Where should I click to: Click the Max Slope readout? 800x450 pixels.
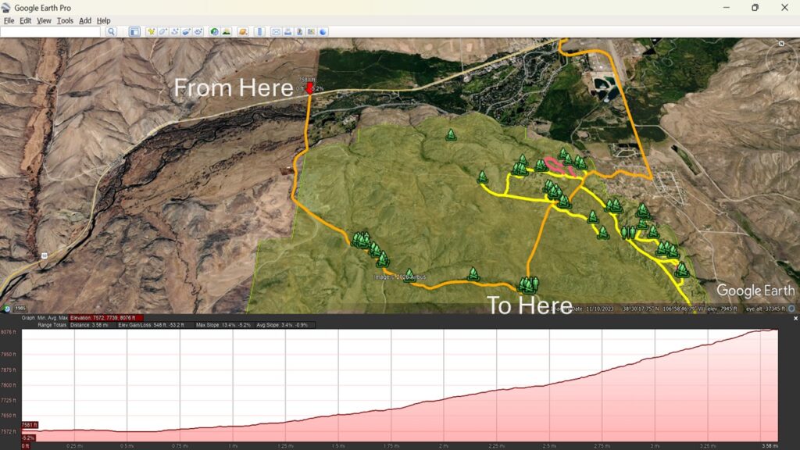[x=223, y=325]
